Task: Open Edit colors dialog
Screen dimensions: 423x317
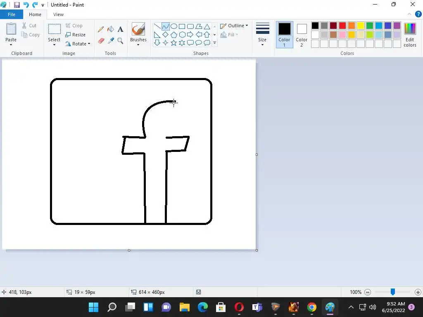Action: pyautogui.click(x=410, y=35)
